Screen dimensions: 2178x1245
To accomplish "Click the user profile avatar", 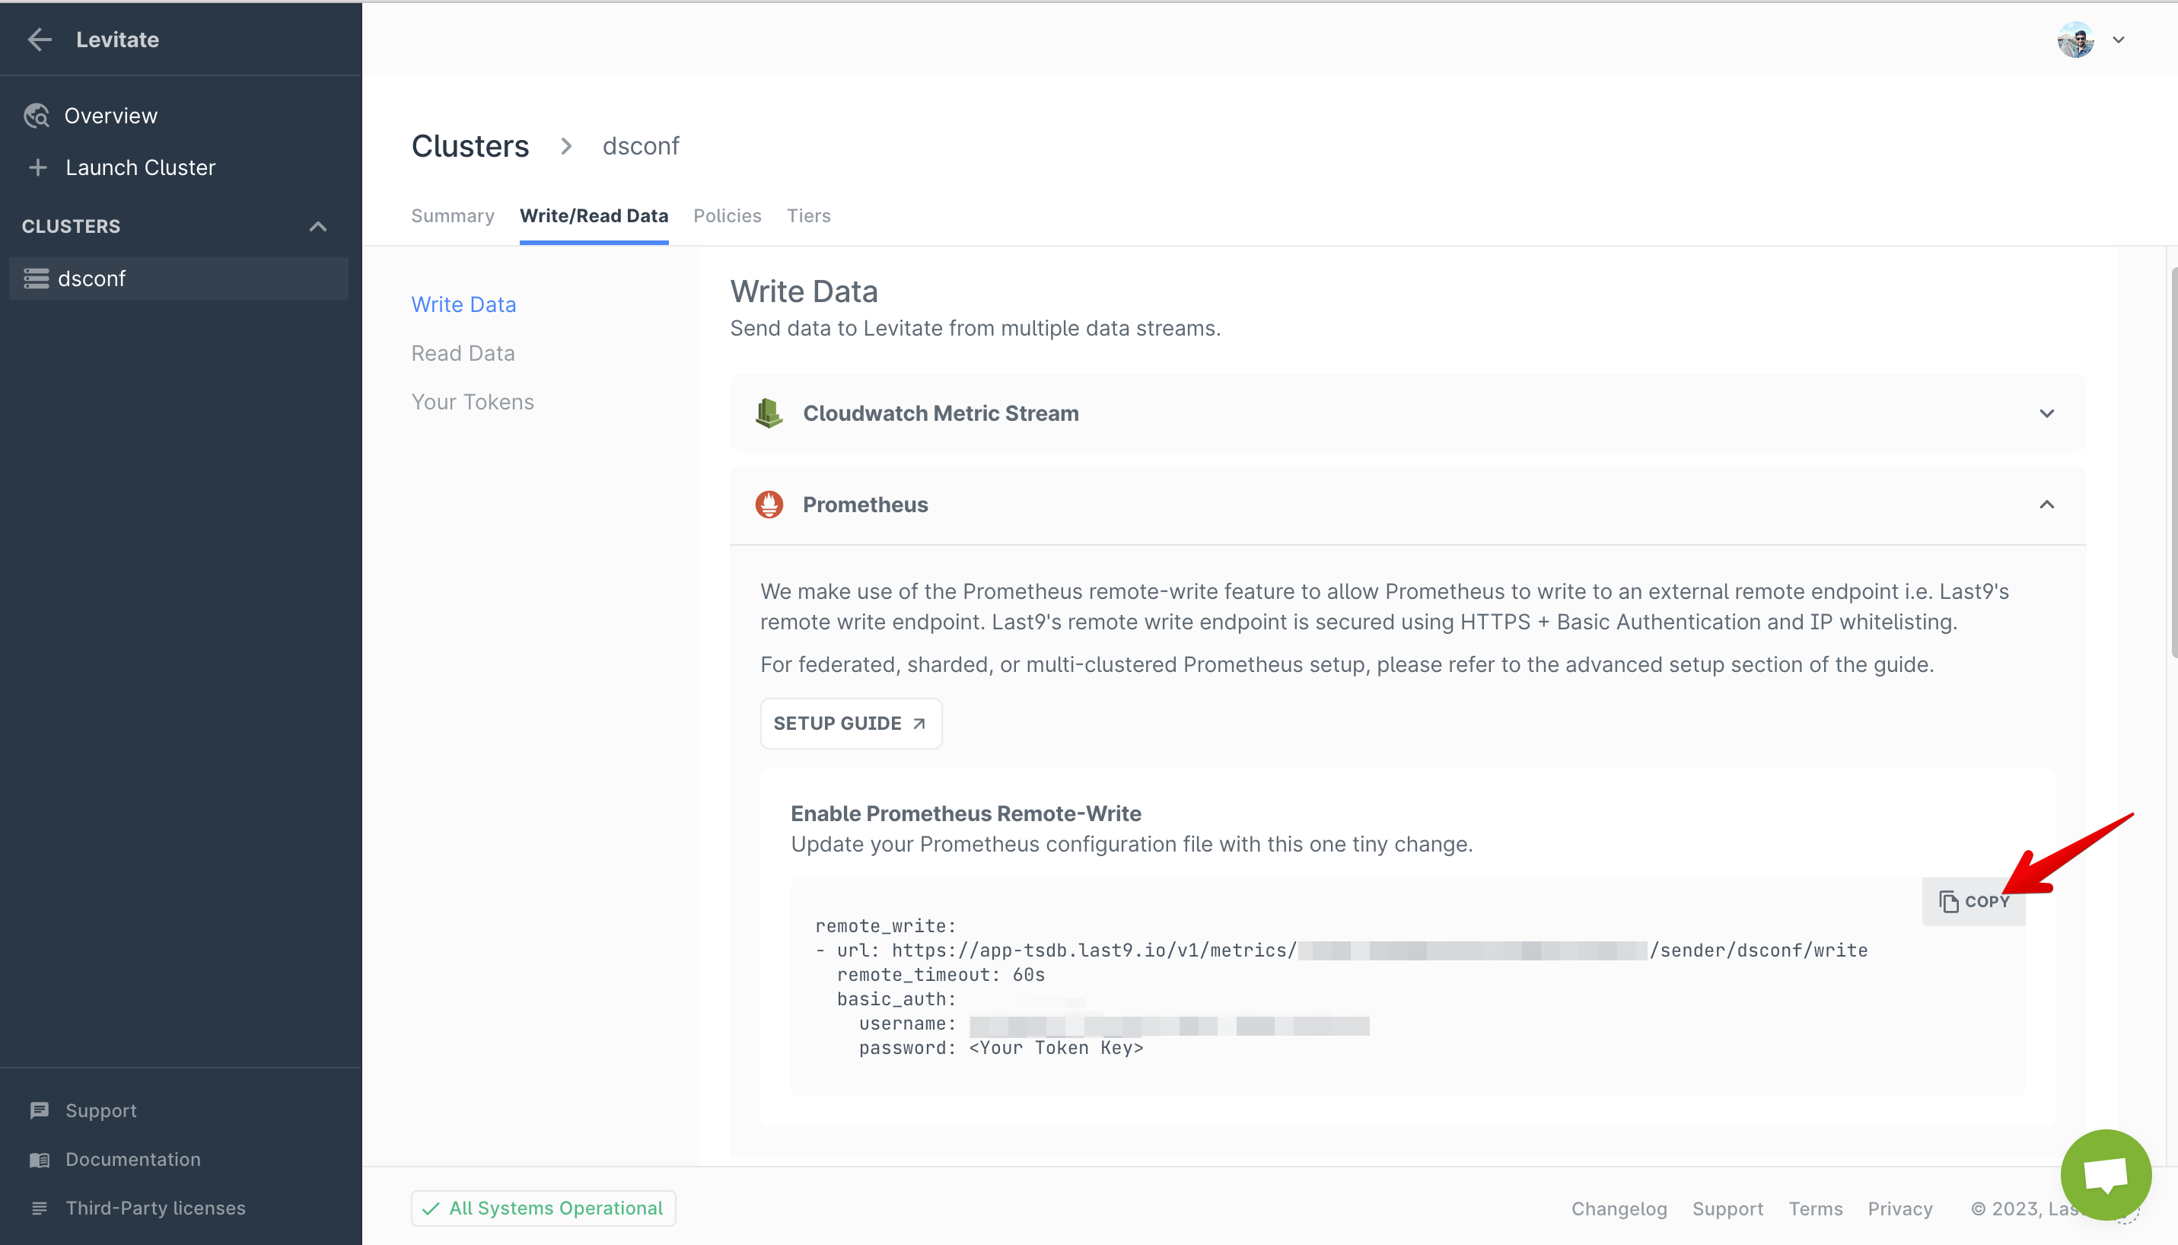I will [x=2075, y=40].
